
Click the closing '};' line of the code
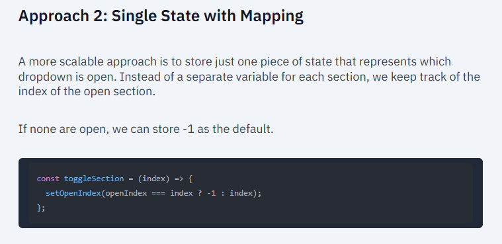(x=41, y=208)
